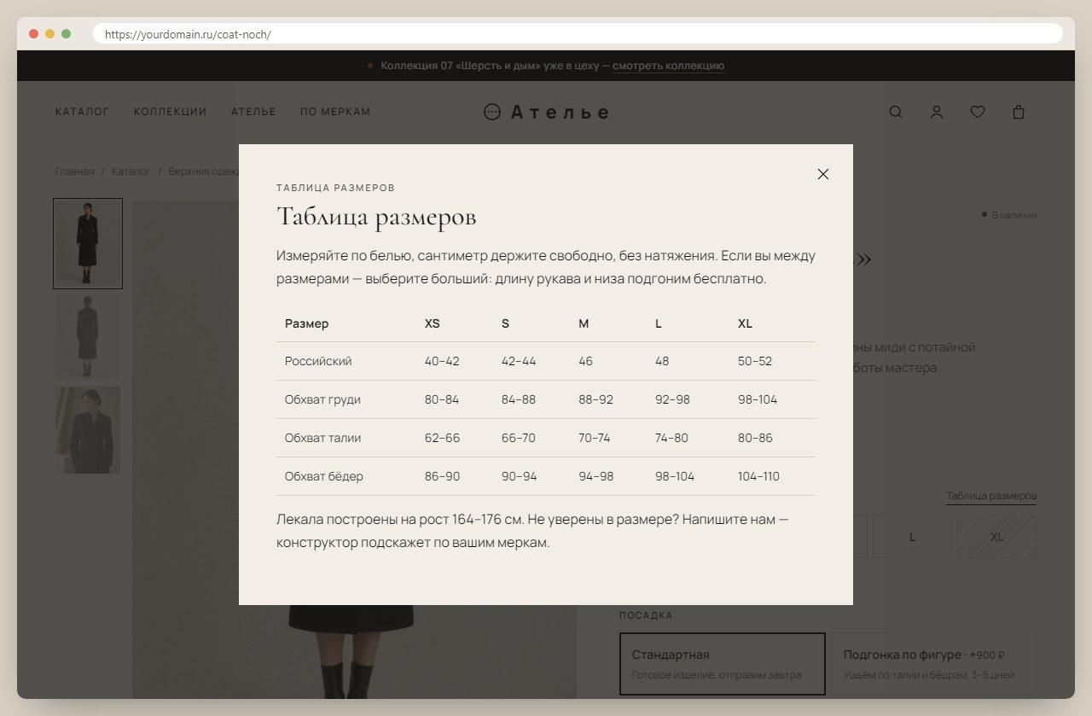The width and height of the screenshot is (1092, 716).
Task: Open the Коллекции menu item
Action: pos(170,112)
